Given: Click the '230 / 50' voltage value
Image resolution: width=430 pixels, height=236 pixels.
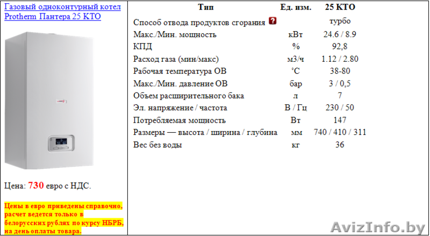Looking at the screenshot, I should pyautogui.click(x=340, y=108).
